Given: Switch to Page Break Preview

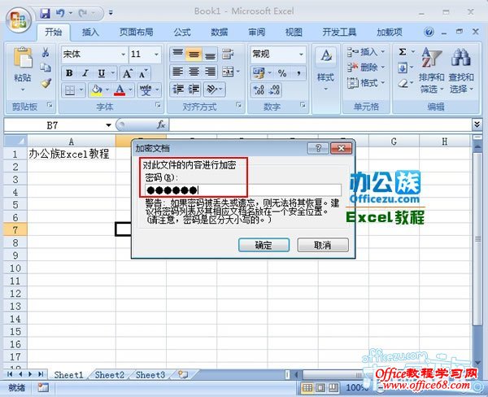Looking at the screenshot, I should (x=333, y=388).
